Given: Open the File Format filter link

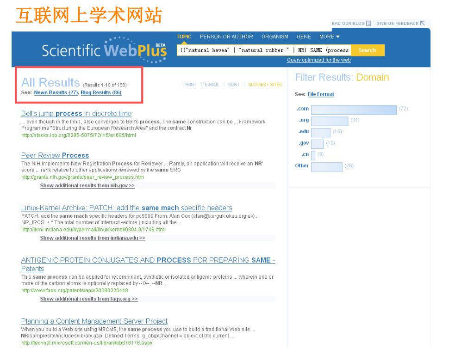Looking at the screenshot, I should (321, 94).
